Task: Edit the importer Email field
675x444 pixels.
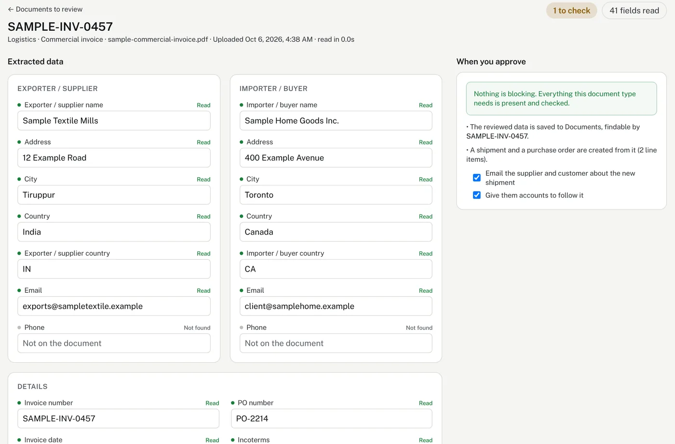Action: (336, 306)
